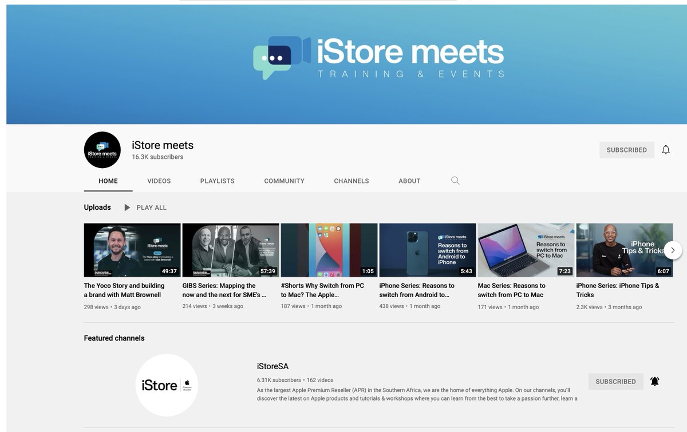The height and width of the screenshot is (432, 687).
Task: Open the Android to iPhone video thumbnail
Action: 428,250
